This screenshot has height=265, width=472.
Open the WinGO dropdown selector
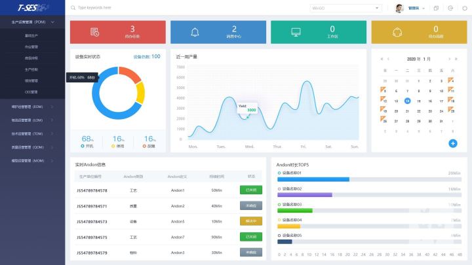coord(345,8)
